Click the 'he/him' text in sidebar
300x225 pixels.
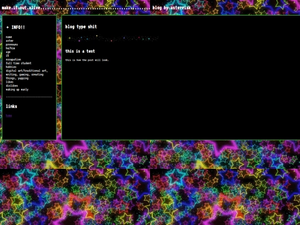point(11,48)
